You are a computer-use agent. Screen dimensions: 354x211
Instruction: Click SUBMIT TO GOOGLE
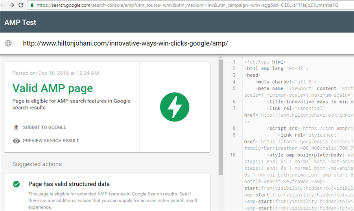pyautogui.click(x=44, y=127)
